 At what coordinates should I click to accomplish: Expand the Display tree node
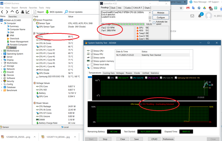pos(2,60)
